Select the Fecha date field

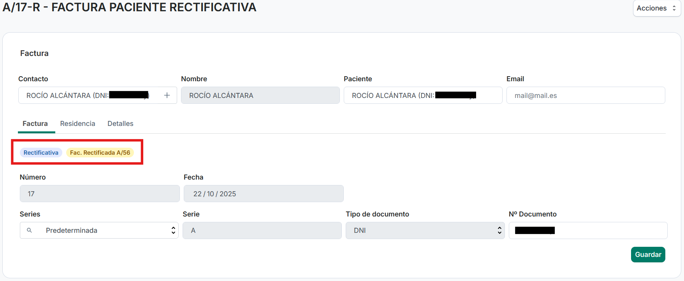click(264, 194)
